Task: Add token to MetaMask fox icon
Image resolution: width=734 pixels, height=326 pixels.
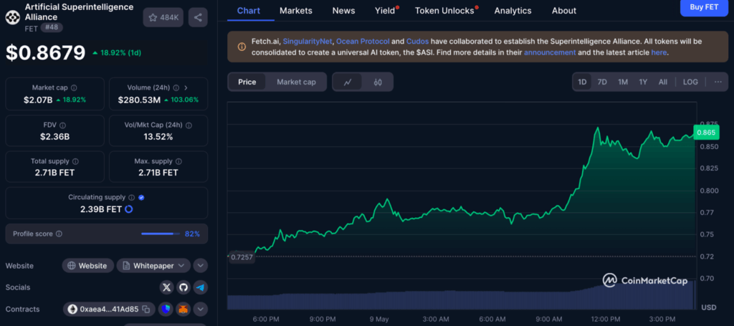Action: click(183, 309)
